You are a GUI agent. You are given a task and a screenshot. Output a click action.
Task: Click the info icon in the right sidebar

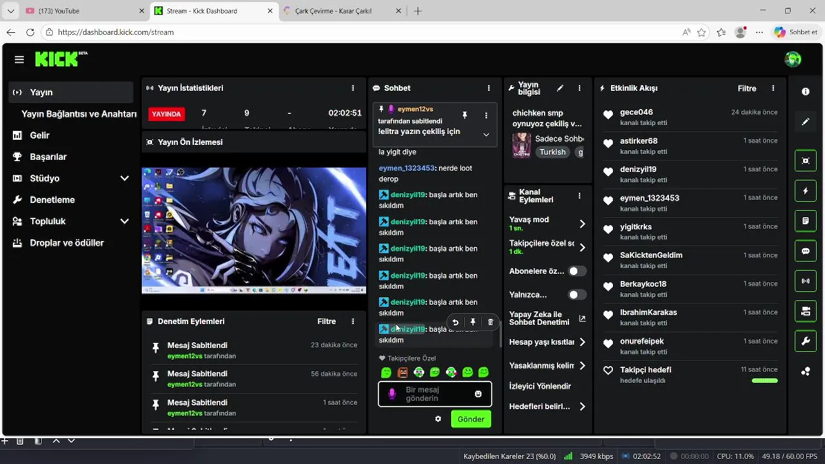coord(806,92)
